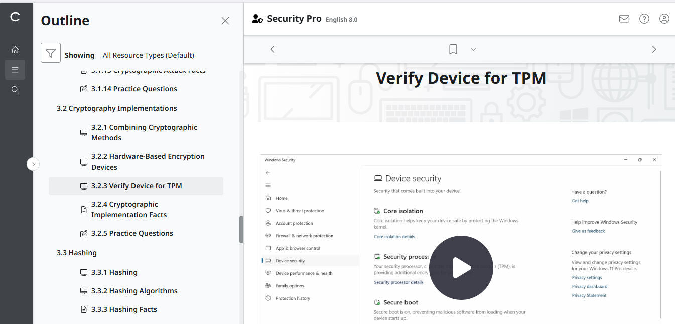
Task: Bookmark the Verify Device for TPM lesson
Action: tap(453, 49)
